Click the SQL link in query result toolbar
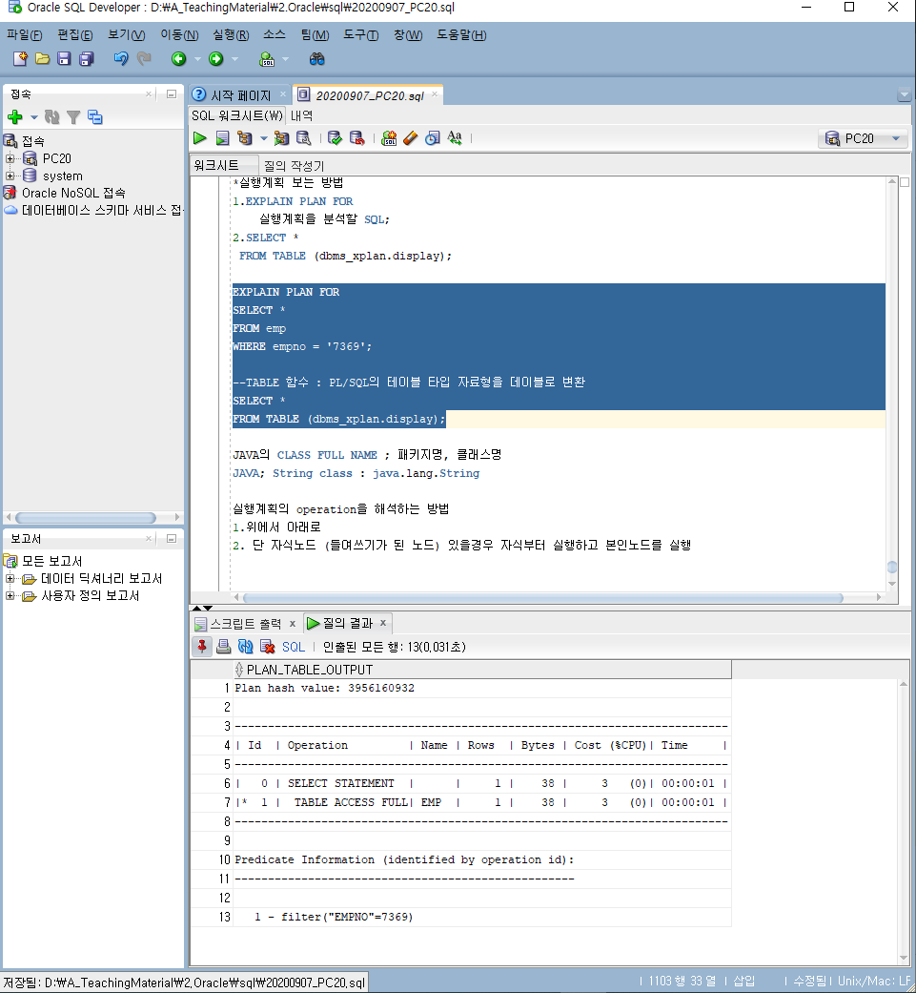The width and height of the screenshot is (916, 993). tap(293, 647)
